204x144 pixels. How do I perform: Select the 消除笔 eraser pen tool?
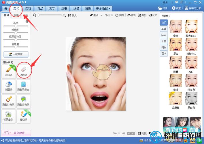(x=24, y=71)
